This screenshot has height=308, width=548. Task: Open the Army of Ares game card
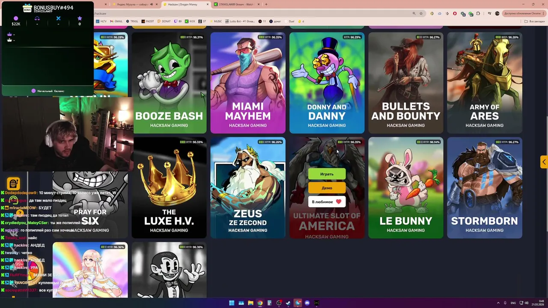tap(485, 83)
